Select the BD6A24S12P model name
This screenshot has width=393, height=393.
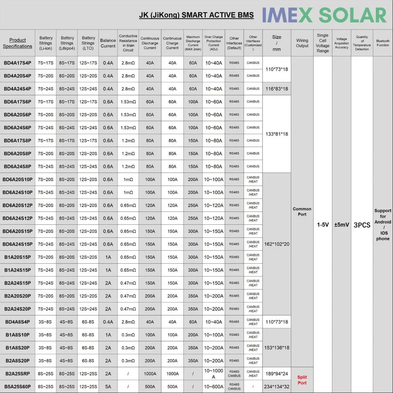point(18,218)
